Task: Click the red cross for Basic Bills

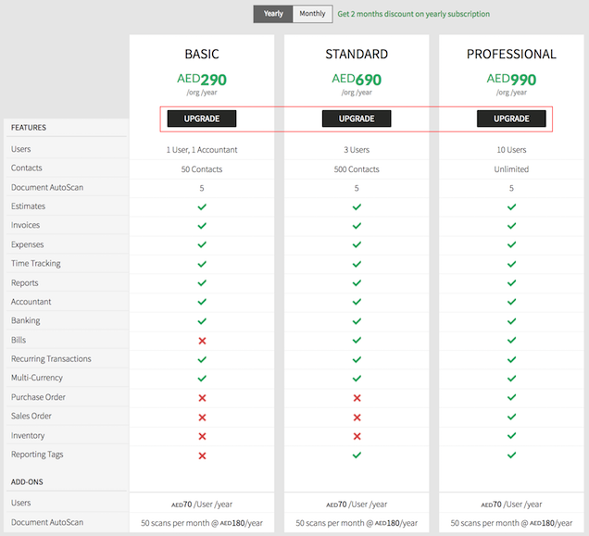Action: point(202,340)
